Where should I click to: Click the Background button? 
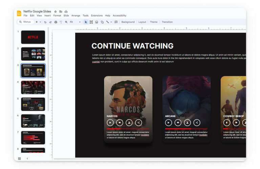128,22
